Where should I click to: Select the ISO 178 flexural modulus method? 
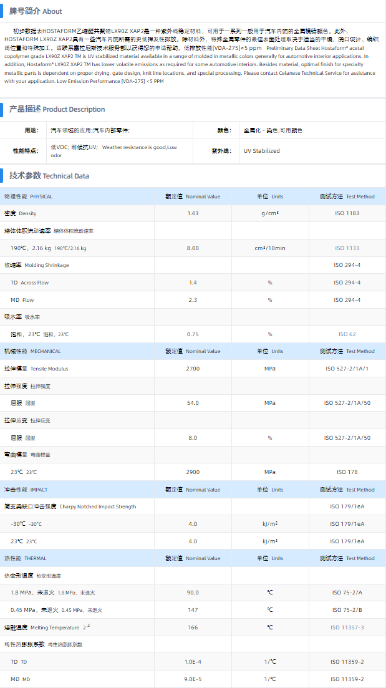[347, 472]
